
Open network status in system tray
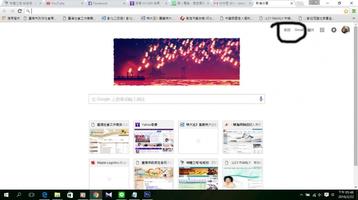(314, 195)
